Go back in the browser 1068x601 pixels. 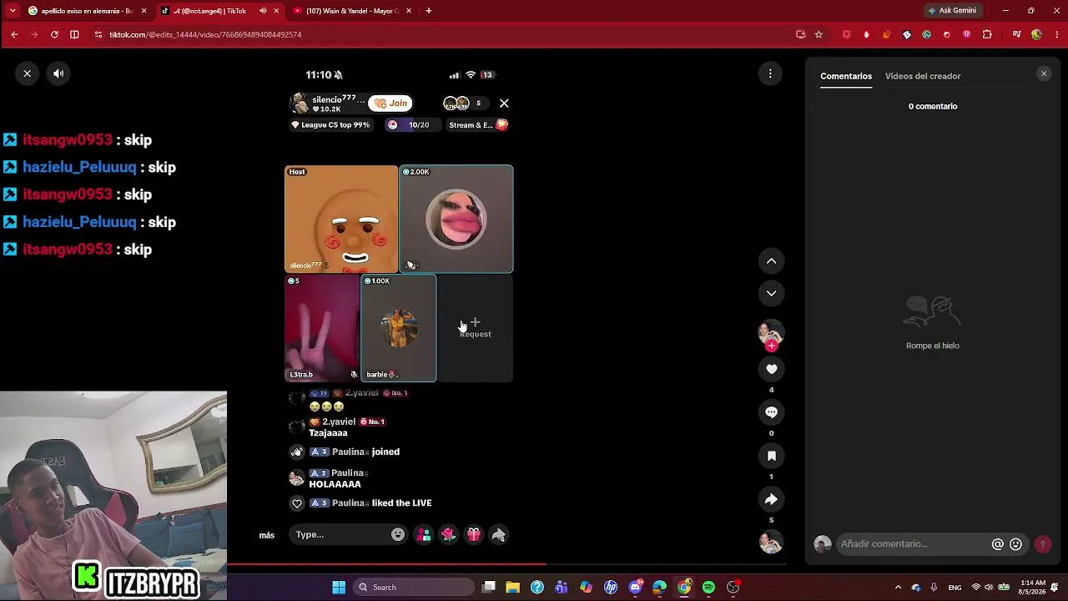point(14,34)
